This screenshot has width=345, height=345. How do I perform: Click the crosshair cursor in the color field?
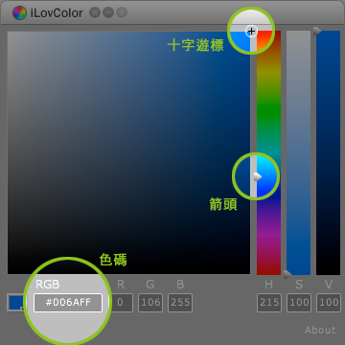tap(252, 31)
